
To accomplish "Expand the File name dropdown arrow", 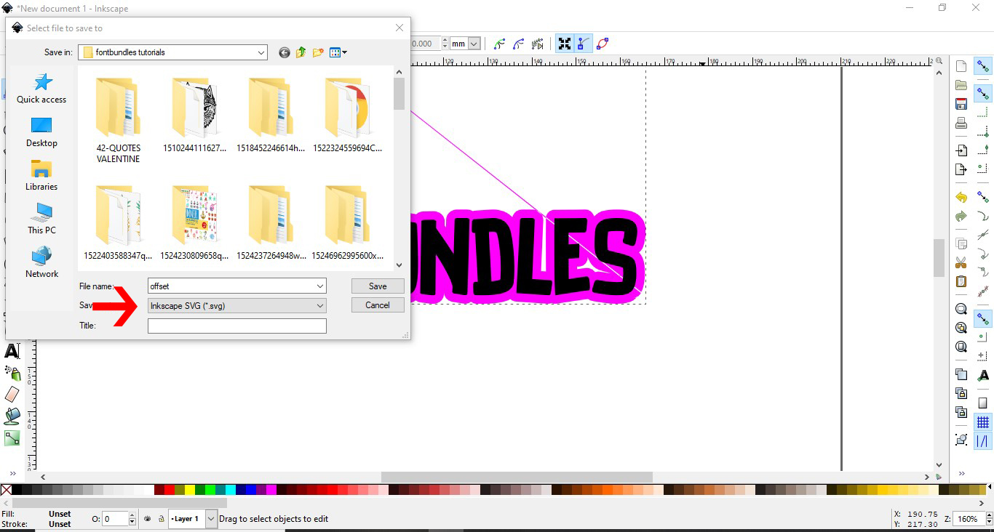I will tap(320, 286).
